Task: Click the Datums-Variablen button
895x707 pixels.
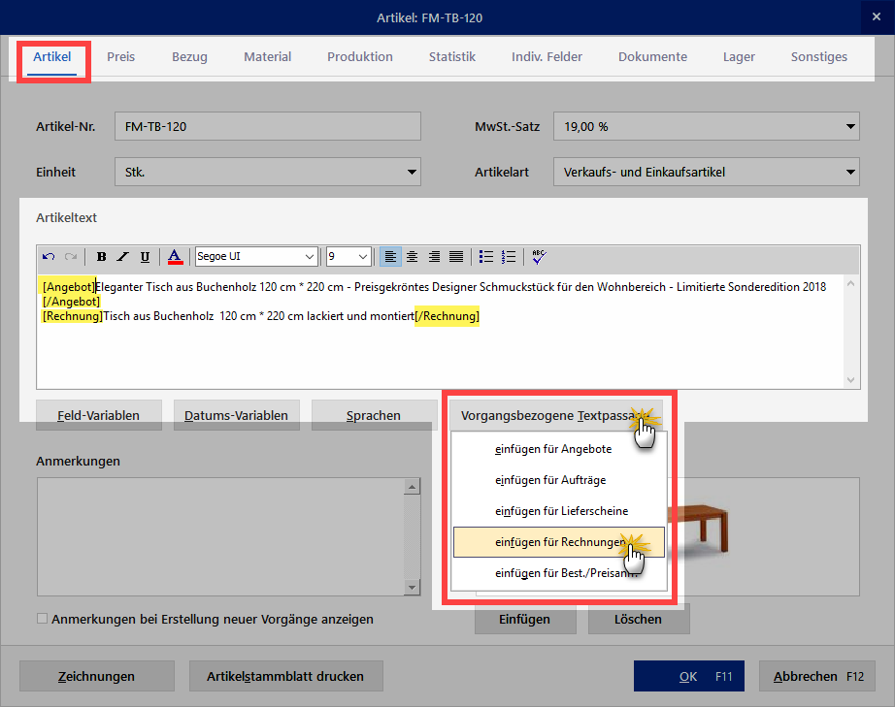Action: pos(236,415)
